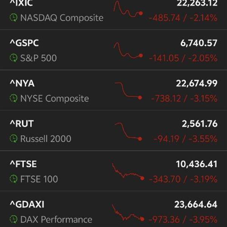Toggle the NYSE Composite -738.12 / -3.15% change

tap(184, 98)
